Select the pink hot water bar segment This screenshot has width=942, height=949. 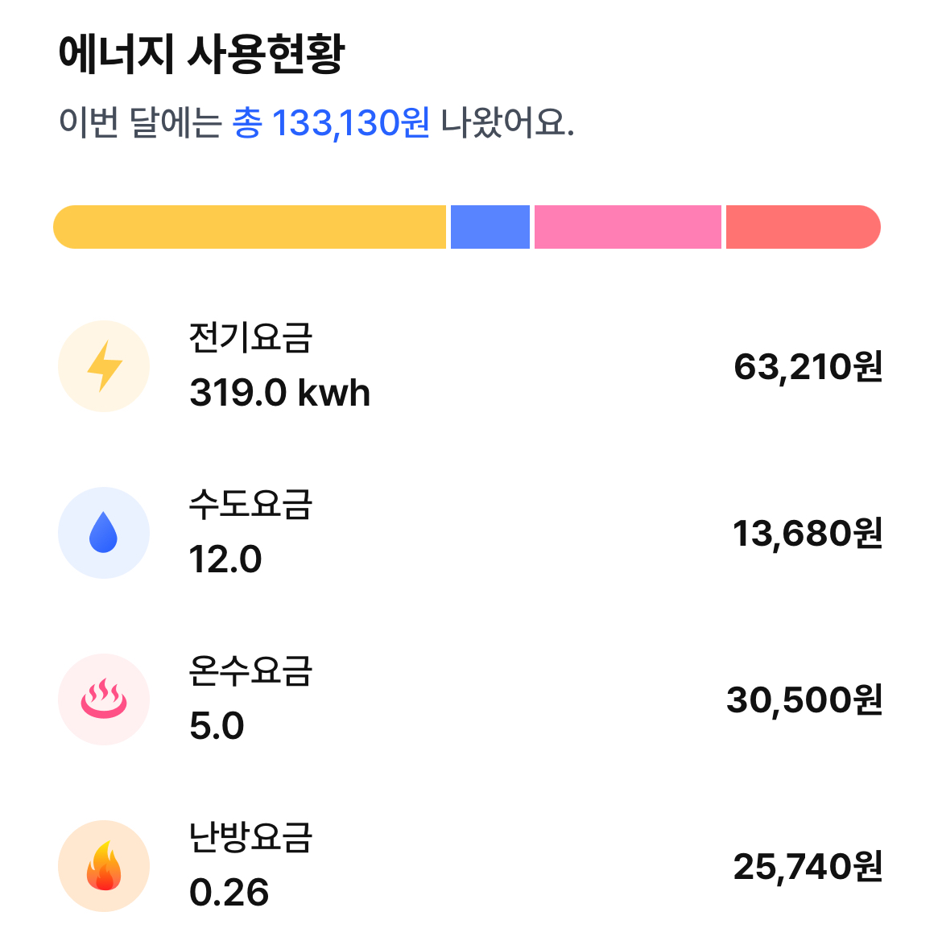point(627,227)
